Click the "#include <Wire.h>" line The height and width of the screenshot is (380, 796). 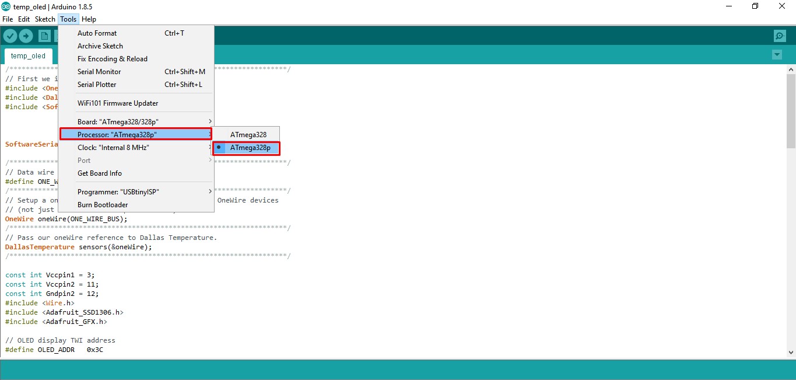click(40, 303)
